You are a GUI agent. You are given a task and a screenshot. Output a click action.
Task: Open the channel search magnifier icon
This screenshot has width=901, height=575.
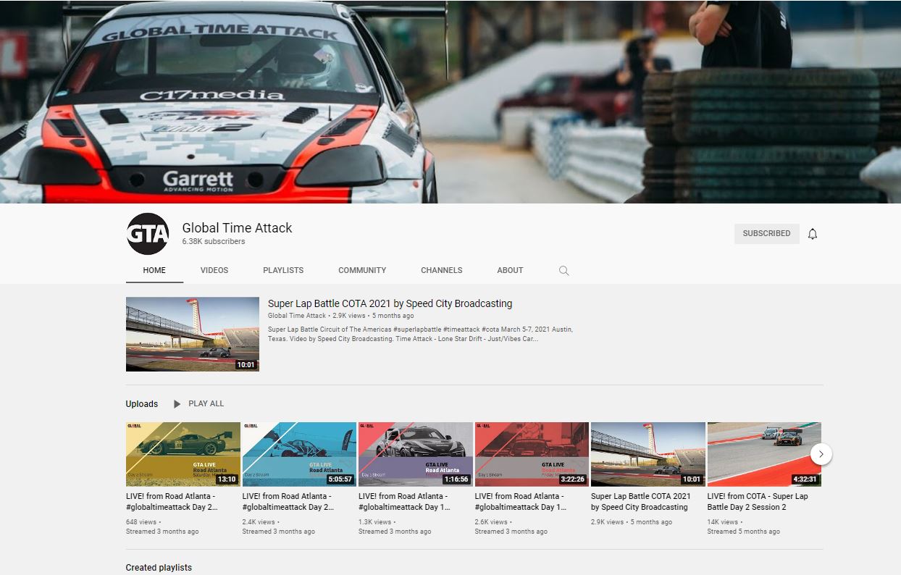click(563, 271)
